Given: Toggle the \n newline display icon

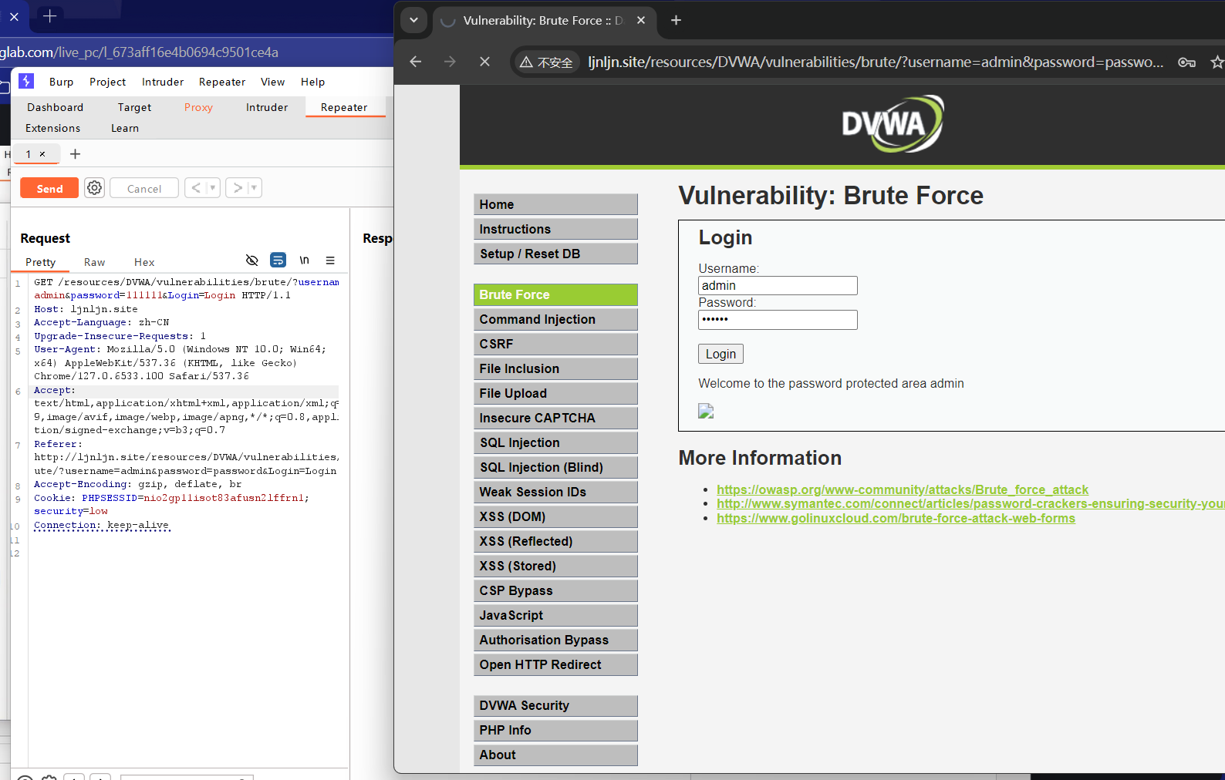Looking at the screenshot, I should pyautogui.click(x=304, y=260).
